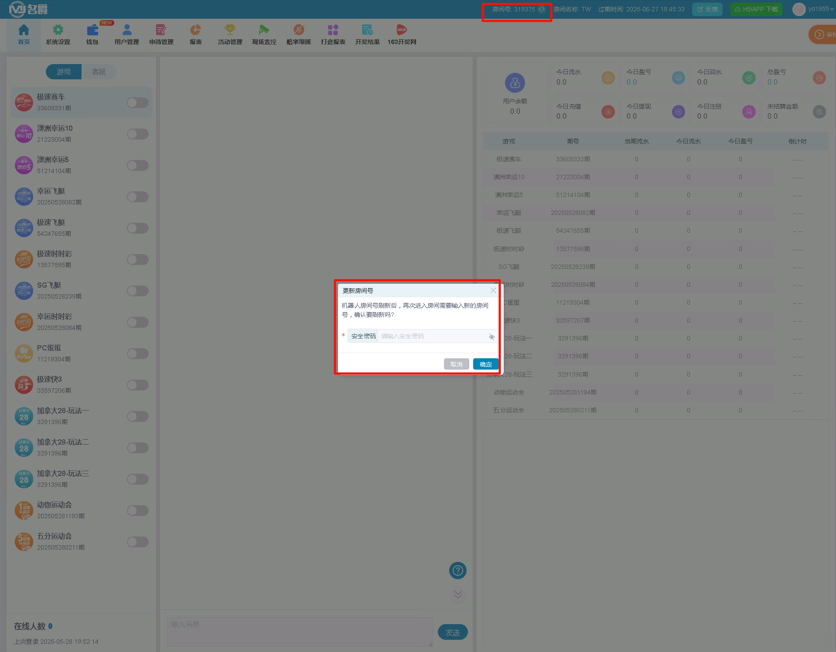Image resolution: width=836 pixels, height=652 pixels.
Task: Click the 确定 confirm button
Action: (485, 364)
